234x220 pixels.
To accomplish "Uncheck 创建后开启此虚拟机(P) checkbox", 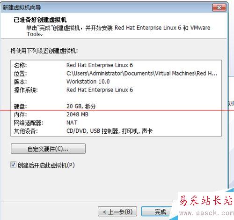I will click(13, 165).
